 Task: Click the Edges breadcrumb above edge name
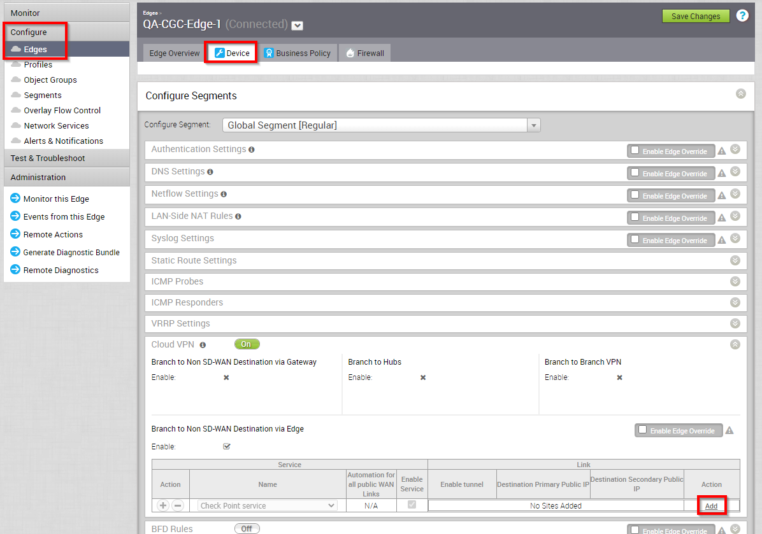pyautogui.click(x=150, y=13)
